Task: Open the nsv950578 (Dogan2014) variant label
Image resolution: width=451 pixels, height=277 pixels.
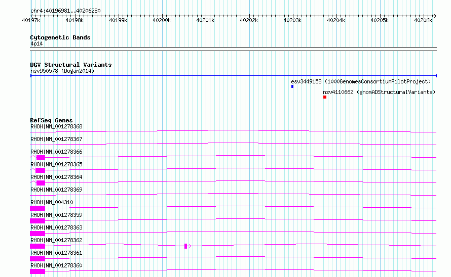Action: 62,71
